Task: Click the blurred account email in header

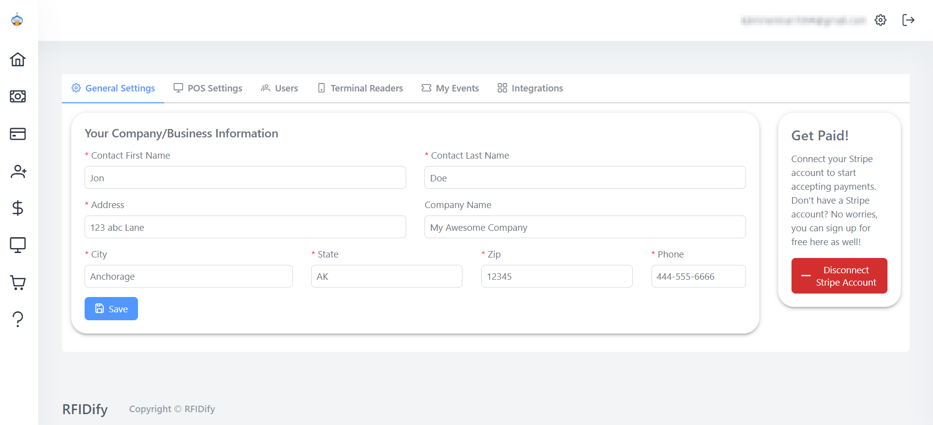Action: click(x=803, y=20)
